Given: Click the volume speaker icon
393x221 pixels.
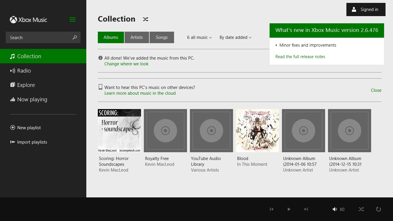Looking at the screenshot, I should point(335,209).
